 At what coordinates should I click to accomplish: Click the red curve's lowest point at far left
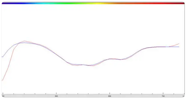coord(2,80)
